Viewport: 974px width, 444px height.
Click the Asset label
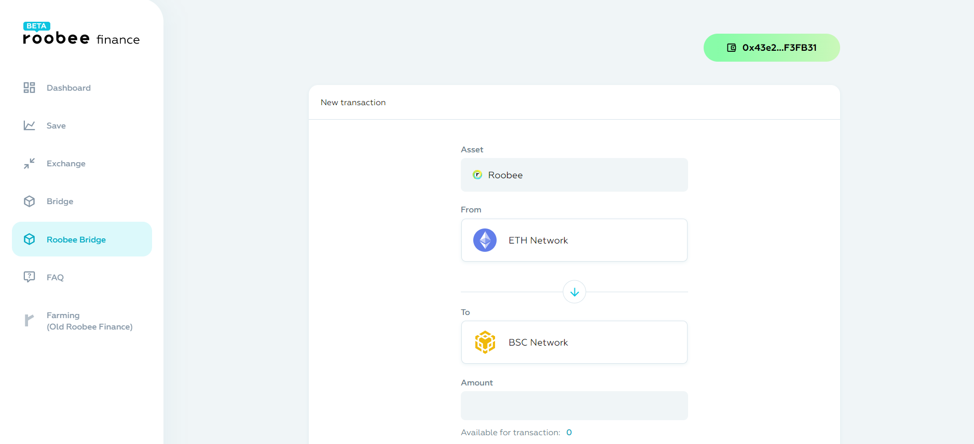click(472, 149)
